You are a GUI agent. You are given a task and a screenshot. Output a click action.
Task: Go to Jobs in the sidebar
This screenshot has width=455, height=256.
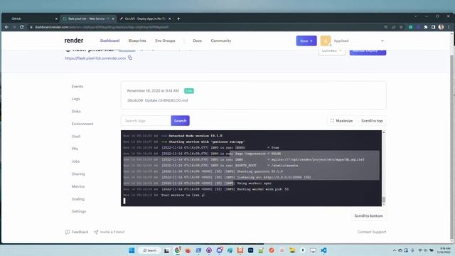pyautogui.click(x=75, y=161)
